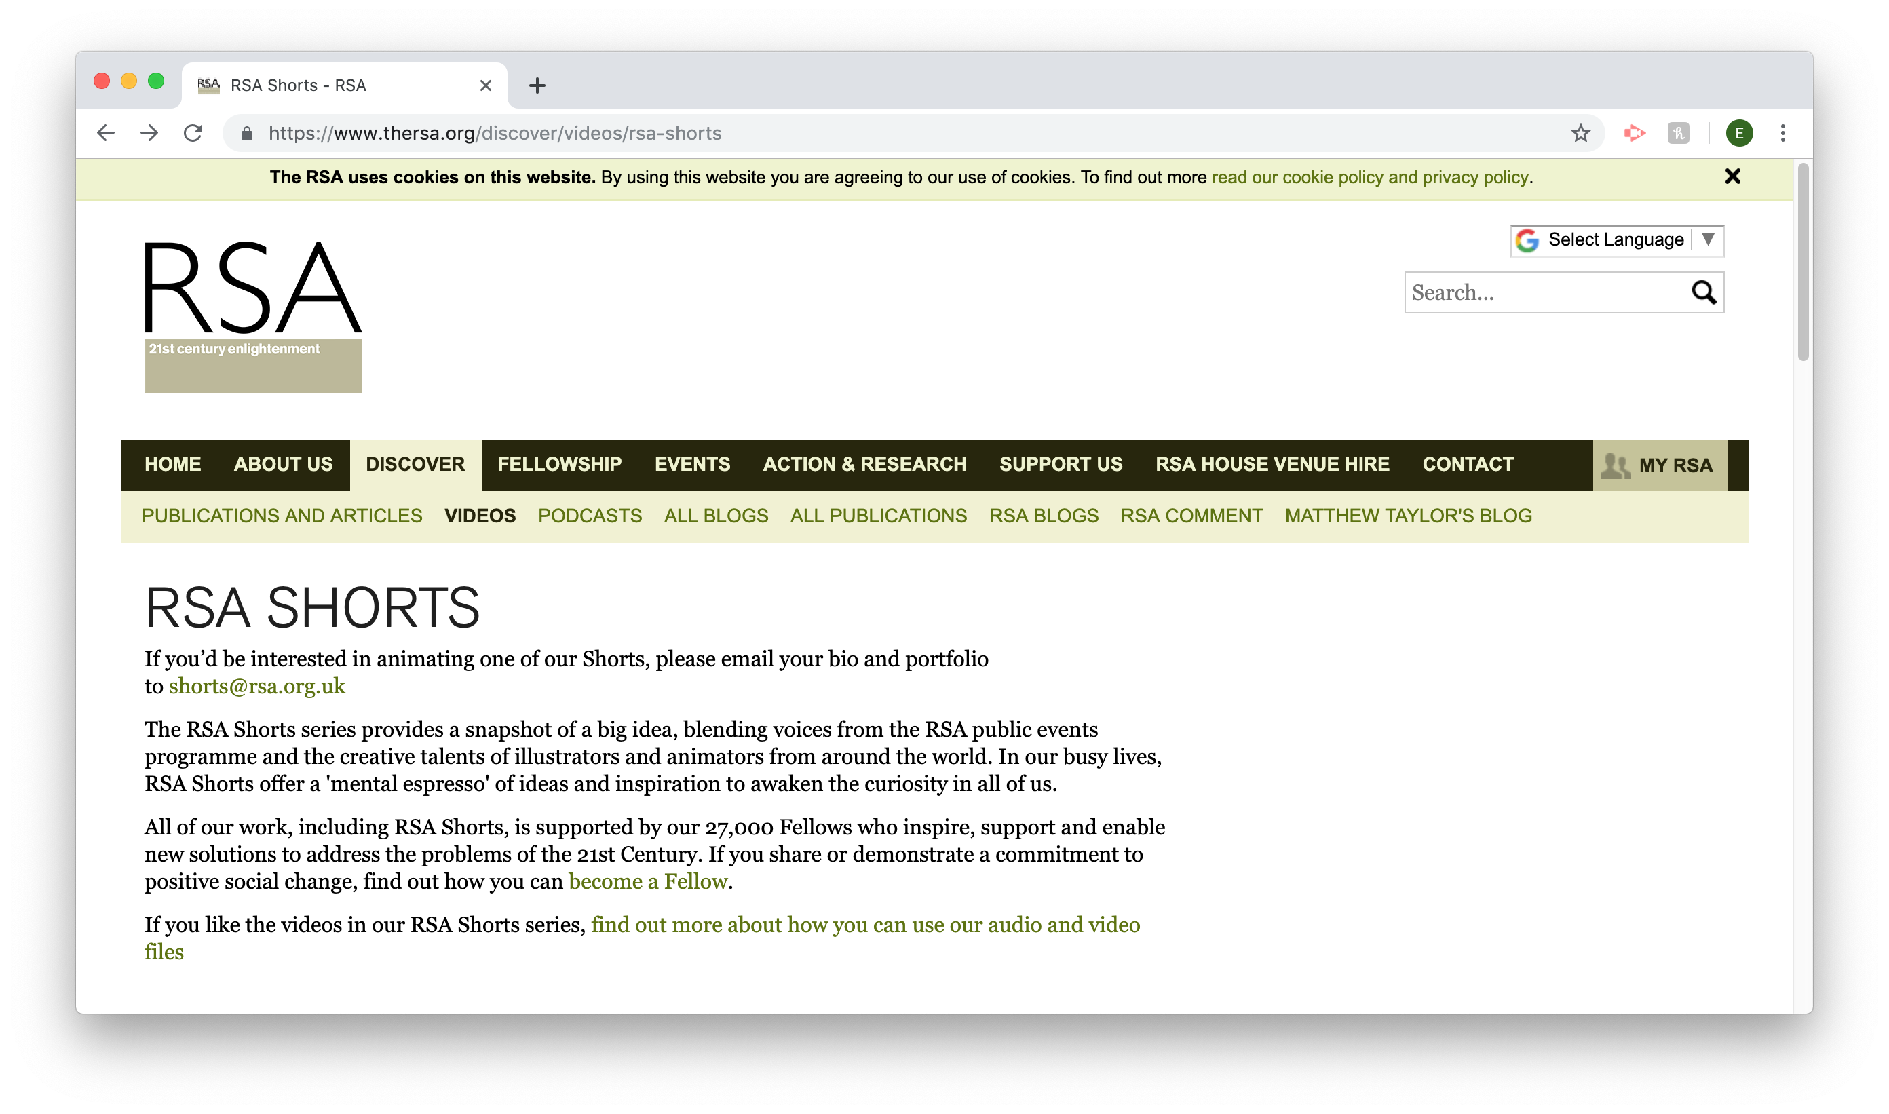Image resolution: width=1889 pixels, height=1114 pixels.
Task: Open the Fellowship menu
Action: pos(559,465)
